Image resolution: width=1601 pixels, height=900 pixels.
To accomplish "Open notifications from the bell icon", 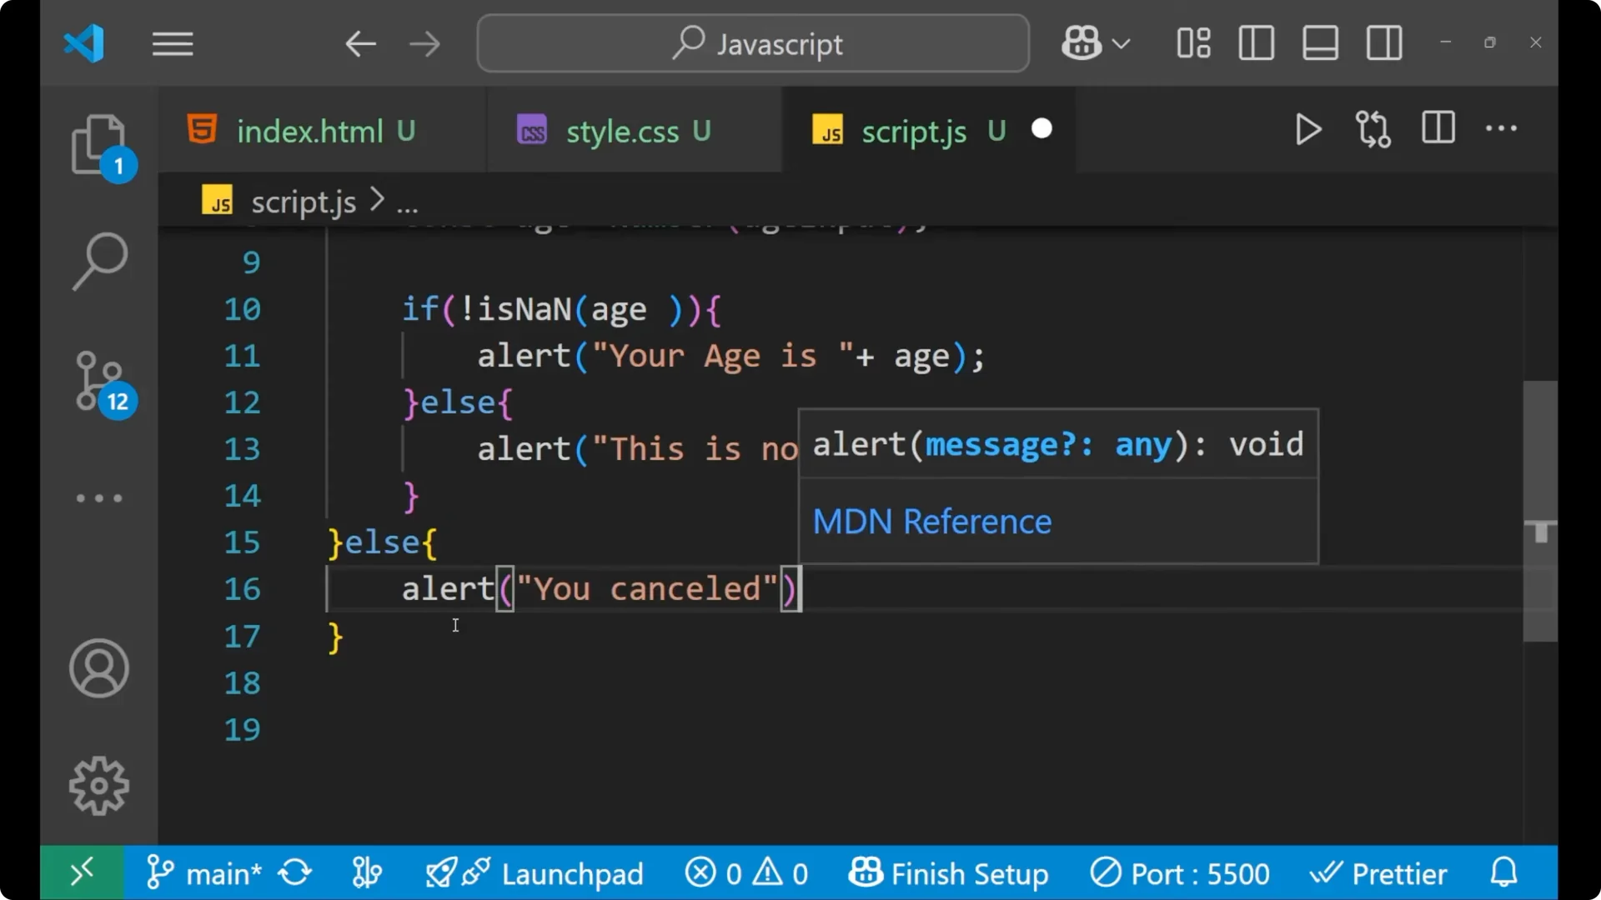I will [x=1503, y=872].
